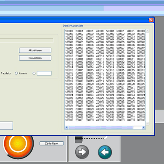
Task: Click the custom separator text field
Action: tap(44, 73)
